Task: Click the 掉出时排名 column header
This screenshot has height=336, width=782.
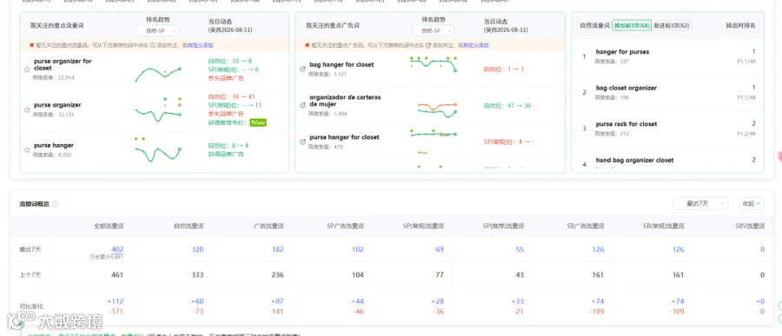Action: click(740, 25)
